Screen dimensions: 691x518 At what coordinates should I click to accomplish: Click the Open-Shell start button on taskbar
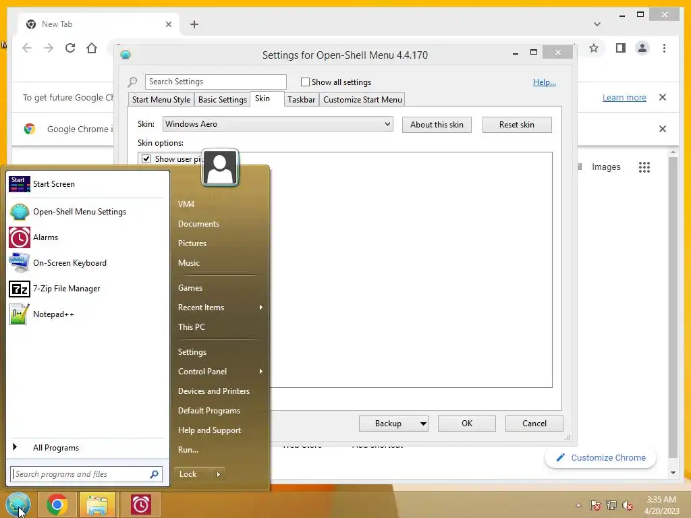(x=18, y=505)
